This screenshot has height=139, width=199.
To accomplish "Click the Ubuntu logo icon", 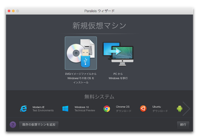I will tap(143, 109).
